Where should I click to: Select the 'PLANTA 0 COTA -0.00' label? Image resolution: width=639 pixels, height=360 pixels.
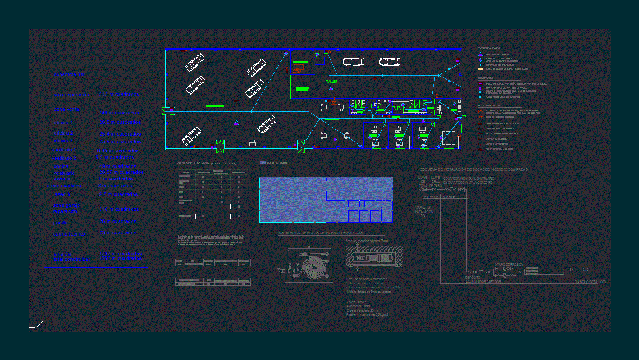pyautogui.click(x=590, y=282)
